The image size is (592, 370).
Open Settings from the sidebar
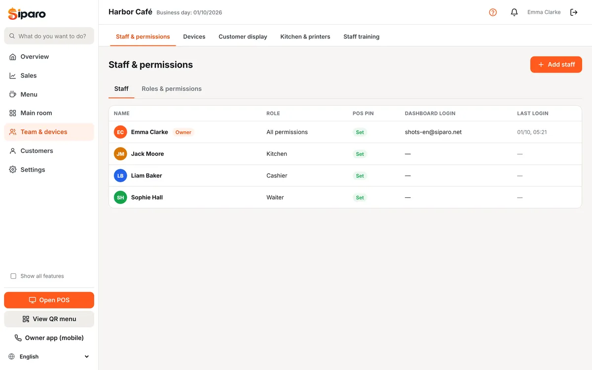click(x=49, y=170)
